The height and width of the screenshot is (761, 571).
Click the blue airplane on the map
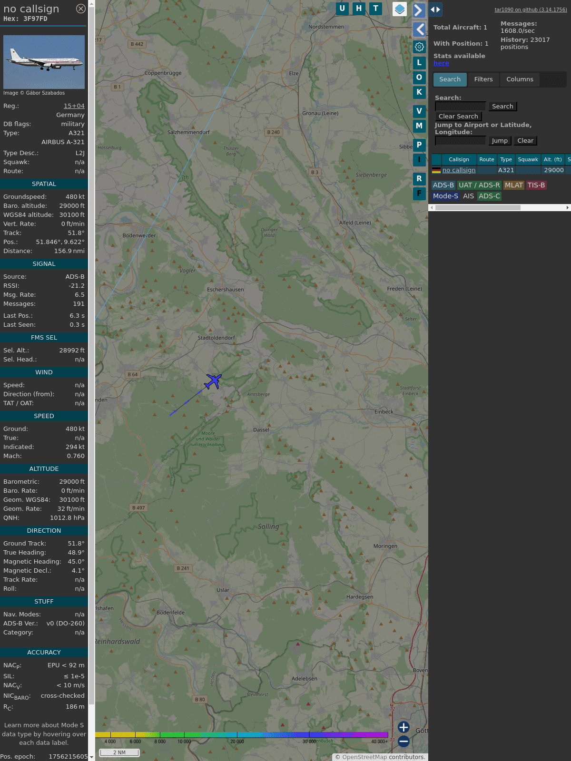pos(213,381)
